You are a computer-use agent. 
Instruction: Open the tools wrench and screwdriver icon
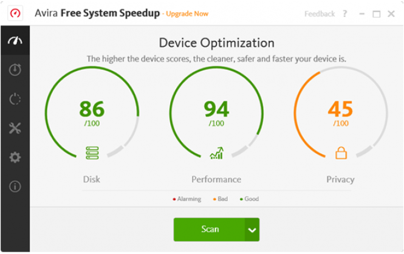click(x=15, y=128)
